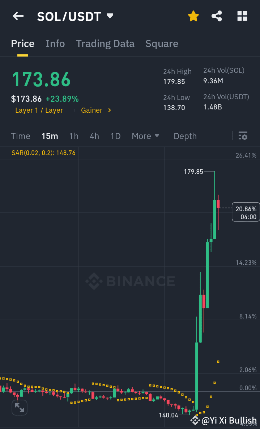Open the Layer 1 / Layer category

(39, 110)
